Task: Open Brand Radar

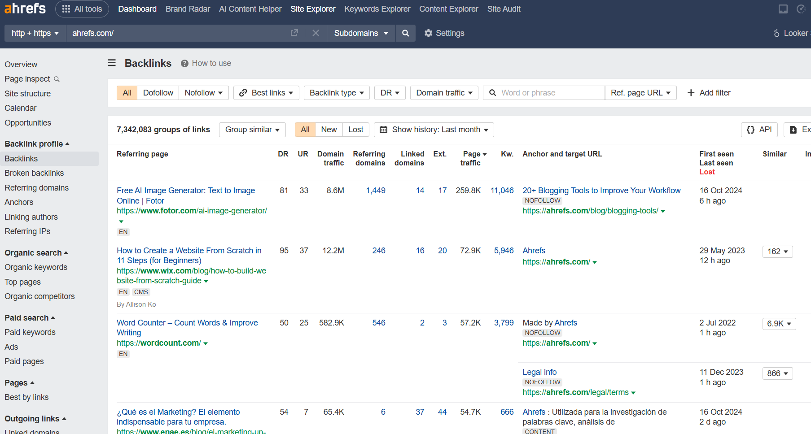Action: (x=188, y=9)
